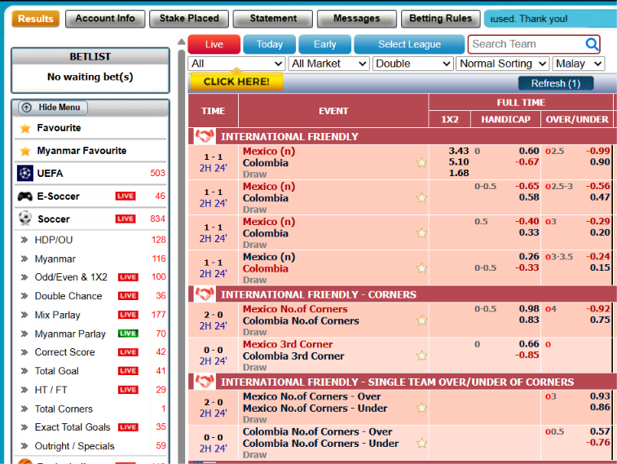
Task: Click the Refresh (1) button
Action: coord(556,83)
